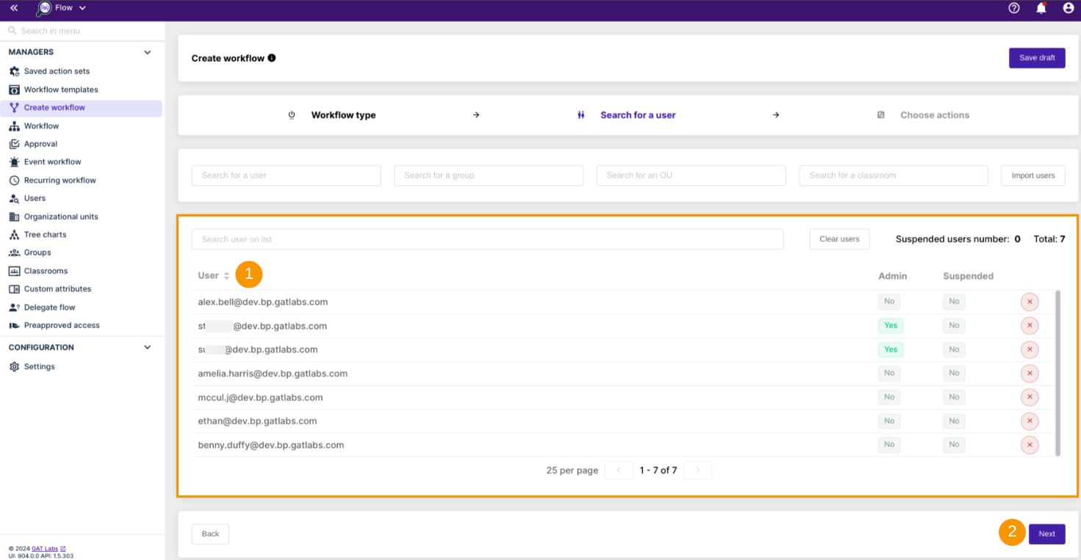Click the Delegate flow icon
This screenshot has width=1081, height=560.
(x=14, y=308)
